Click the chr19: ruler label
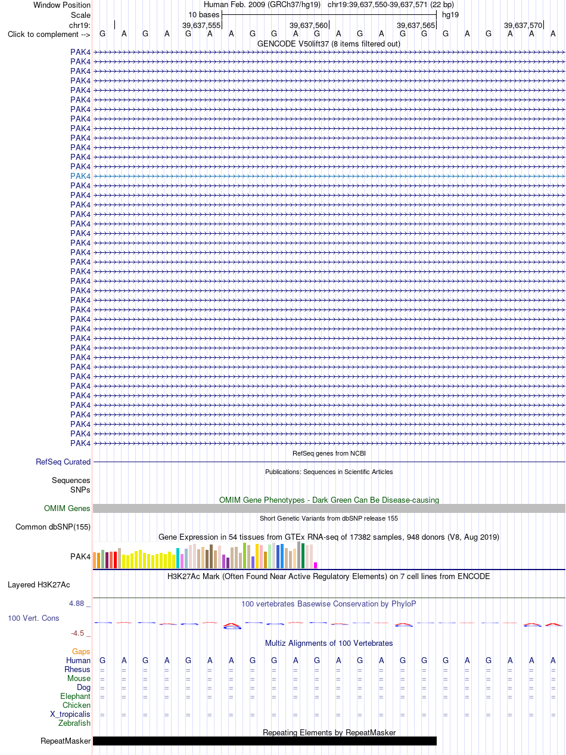Image resolution: width=566 pixels, height=755 pixels. click(80, 25)
